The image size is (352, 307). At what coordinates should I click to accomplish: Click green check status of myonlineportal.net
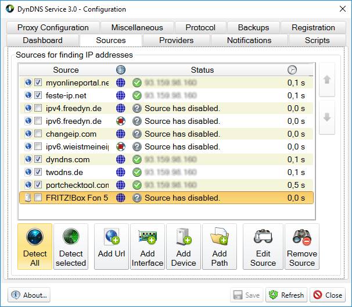pos(137,83)
